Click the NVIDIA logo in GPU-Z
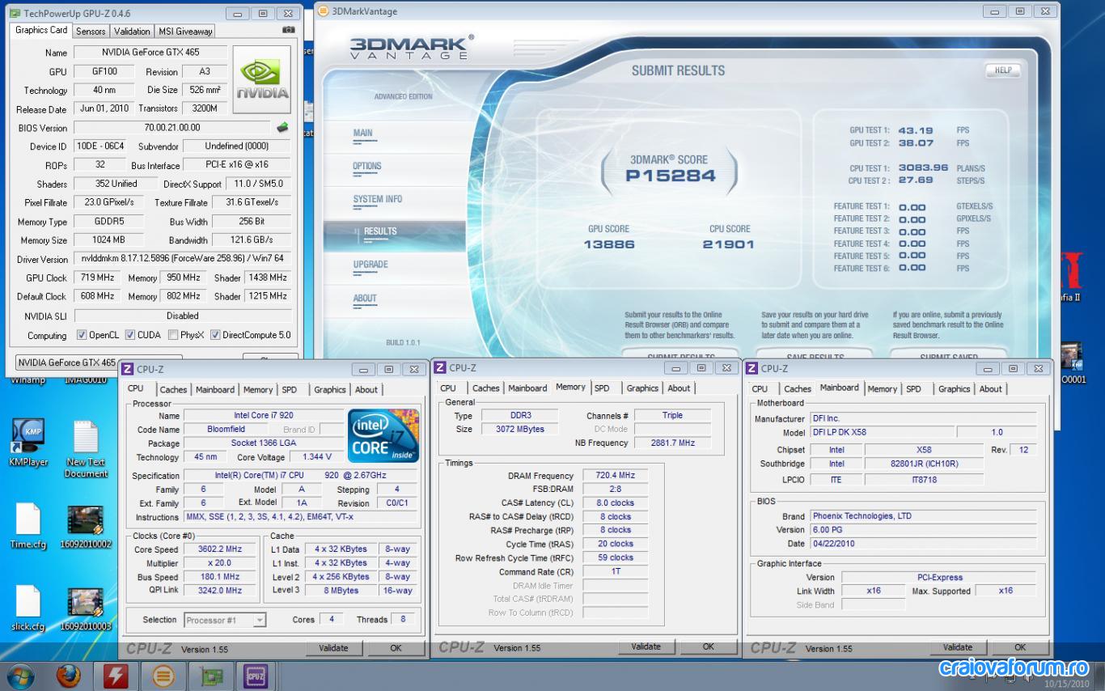Viewport: 1105px width, 691px height. pyautogui.click(x=262, y=79)
